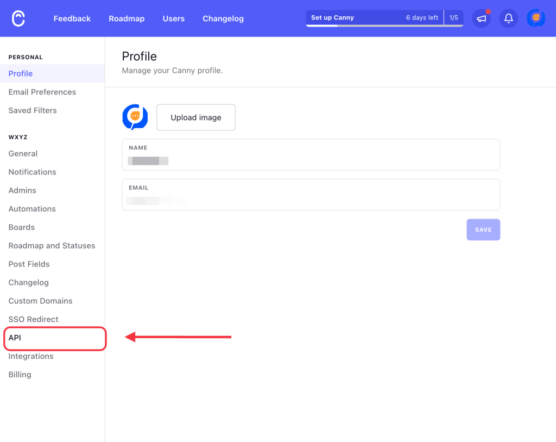Open the notifications bell icon

[508, 18]
